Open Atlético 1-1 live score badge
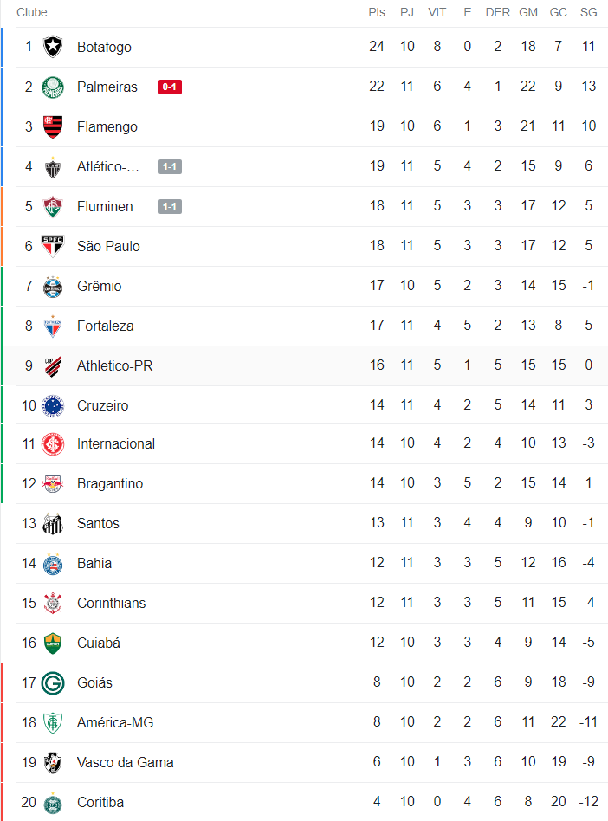 pyautogui.click(x=170, y=166)
